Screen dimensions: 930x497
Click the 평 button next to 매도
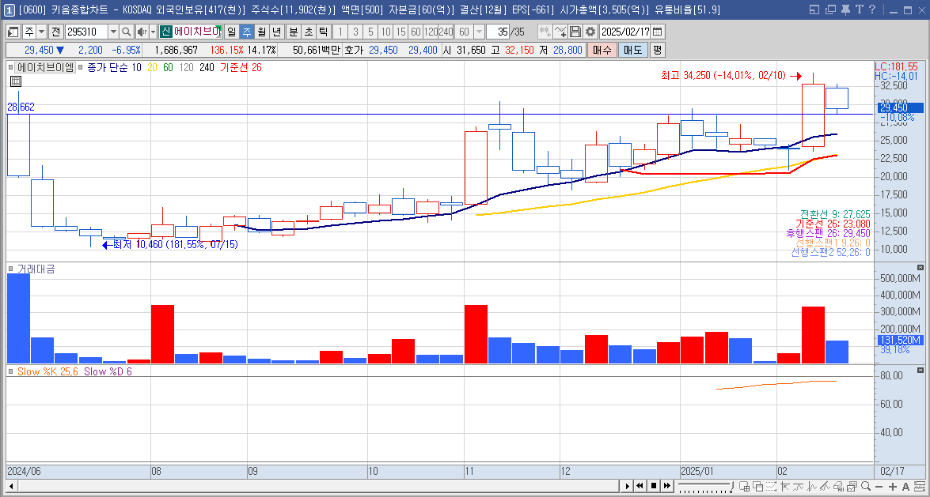click(x=657, y=51)
